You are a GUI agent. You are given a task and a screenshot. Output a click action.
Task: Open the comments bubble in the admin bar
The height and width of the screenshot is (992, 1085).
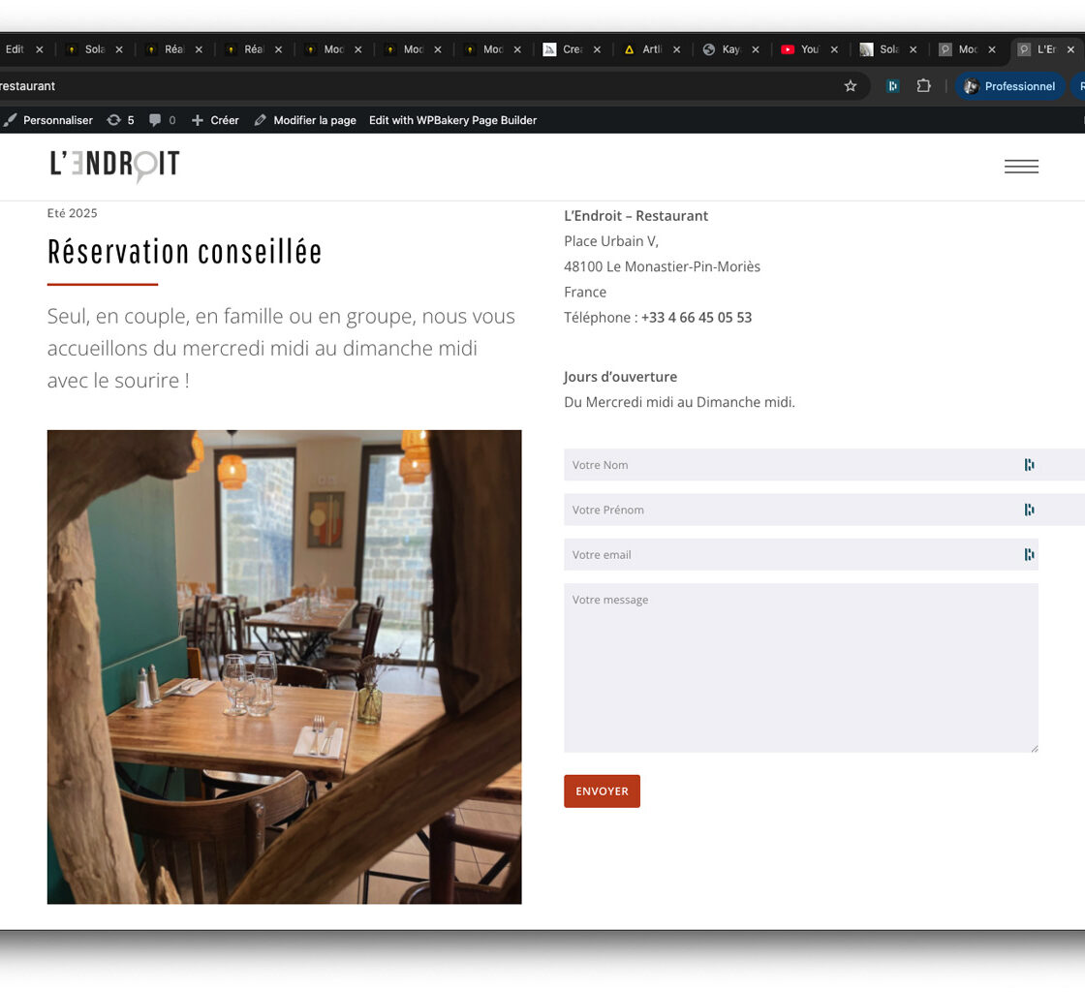[x=162, y=120]
